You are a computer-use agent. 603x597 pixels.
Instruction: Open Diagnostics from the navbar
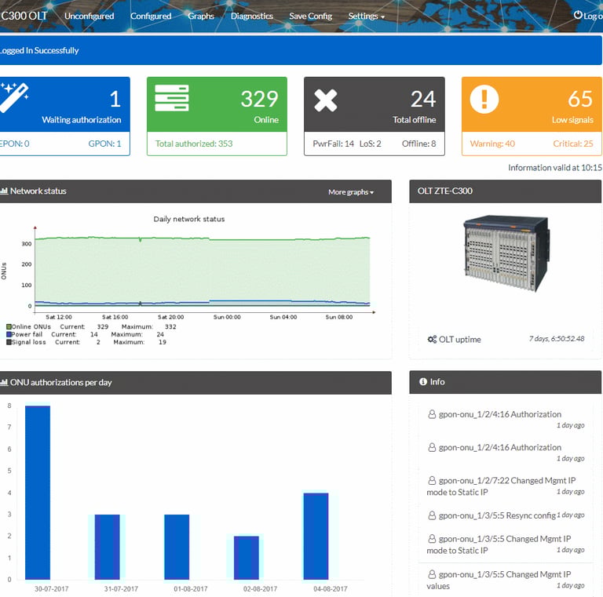click(252, 16)
